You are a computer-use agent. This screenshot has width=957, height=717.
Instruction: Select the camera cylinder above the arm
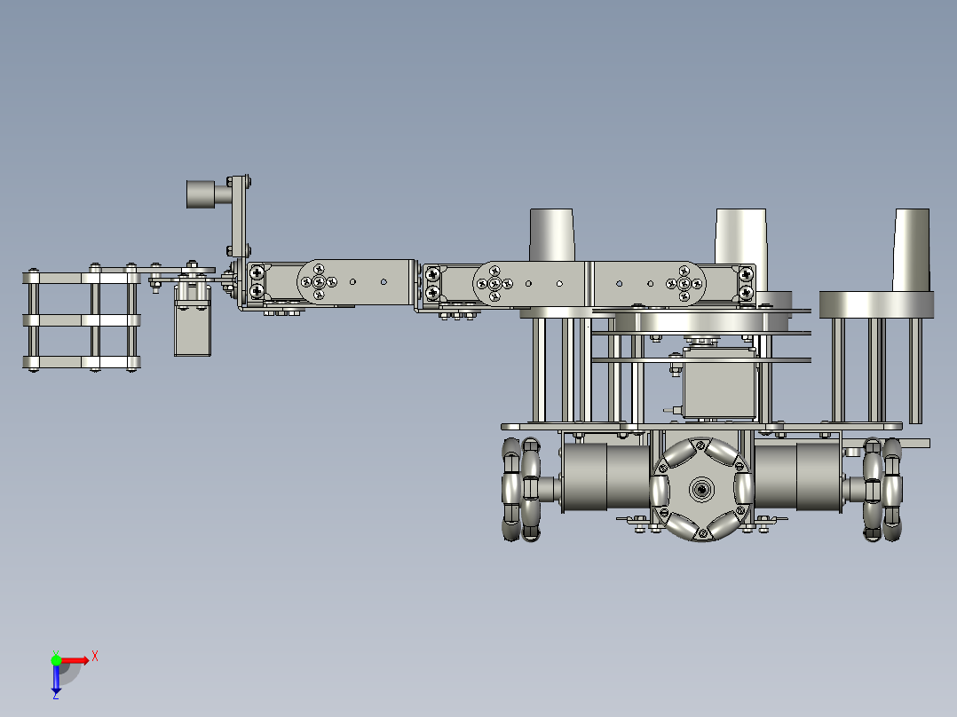coord(201,194)
